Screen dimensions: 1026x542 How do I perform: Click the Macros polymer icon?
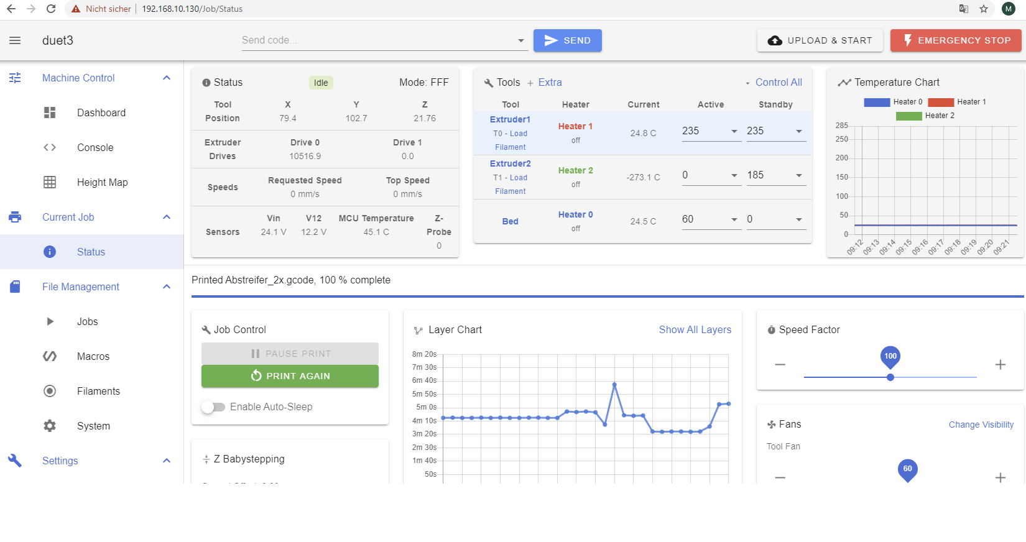(x=50, y=356)
